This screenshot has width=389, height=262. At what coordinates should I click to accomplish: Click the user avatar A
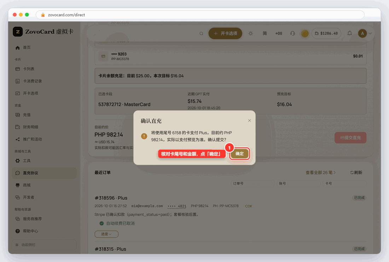pyautogui.click(x=362, y=34)
